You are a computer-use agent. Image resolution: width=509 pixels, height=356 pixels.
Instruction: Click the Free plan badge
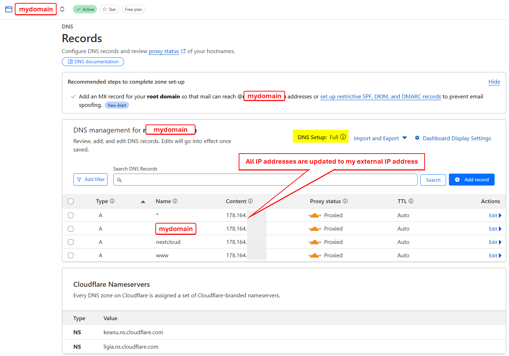pos(134,9)
